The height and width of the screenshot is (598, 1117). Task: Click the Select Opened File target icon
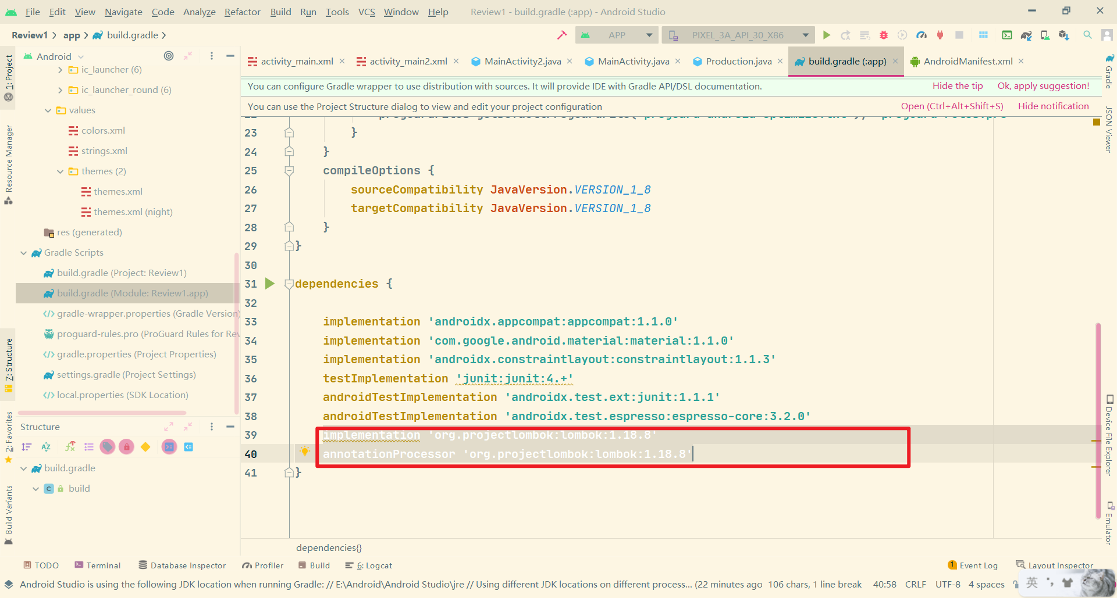point(169,56)
